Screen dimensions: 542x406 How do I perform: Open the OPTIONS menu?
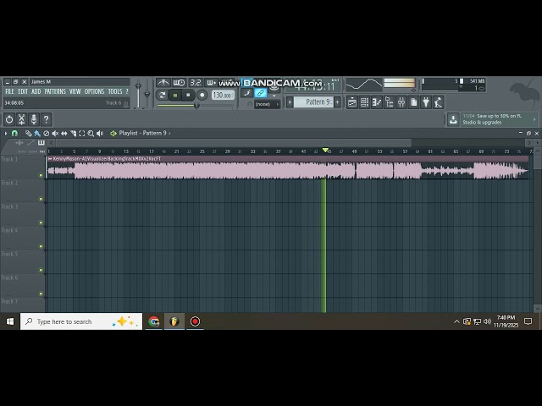(x=94, y=91)
